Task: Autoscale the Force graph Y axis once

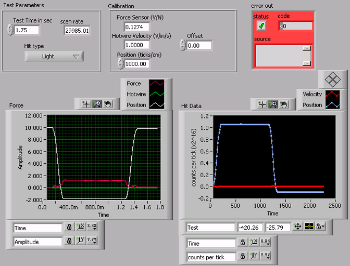Action: tap(80, 241)
